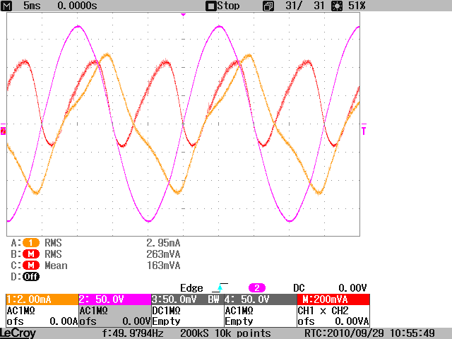
Task: Click channel 3 DC1MΩ coupling
Action: tap(167, 311)
